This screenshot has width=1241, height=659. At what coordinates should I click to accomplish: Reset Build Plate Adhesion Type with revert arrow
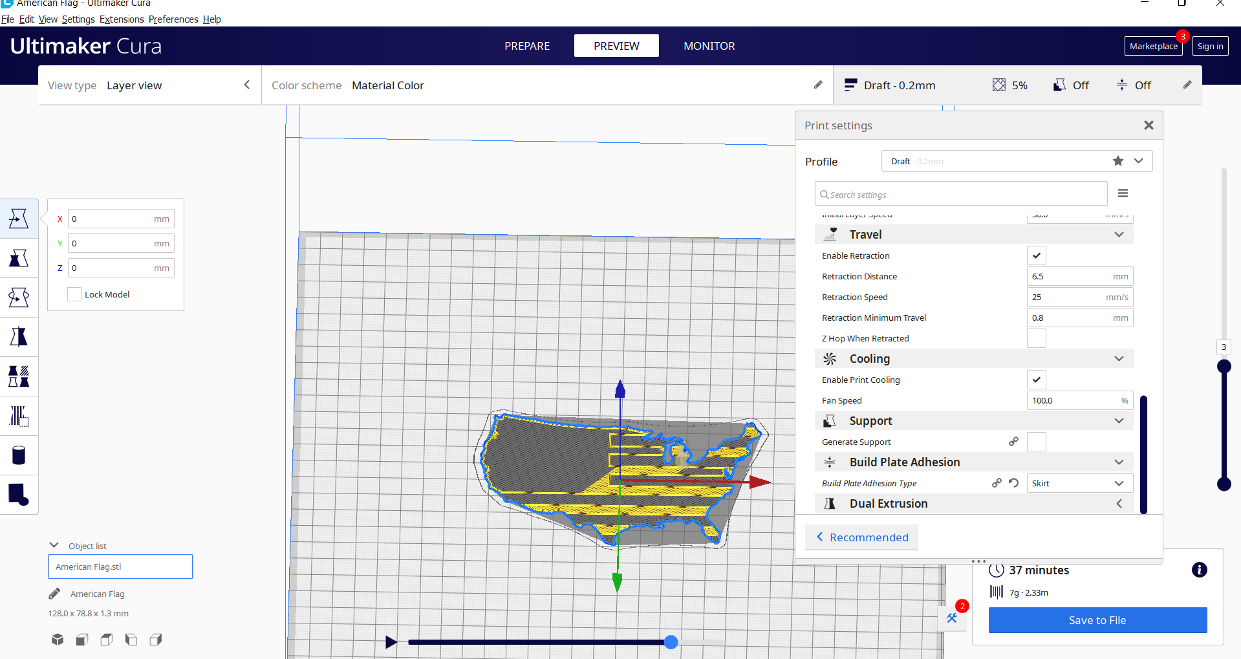click(1013, 483)
